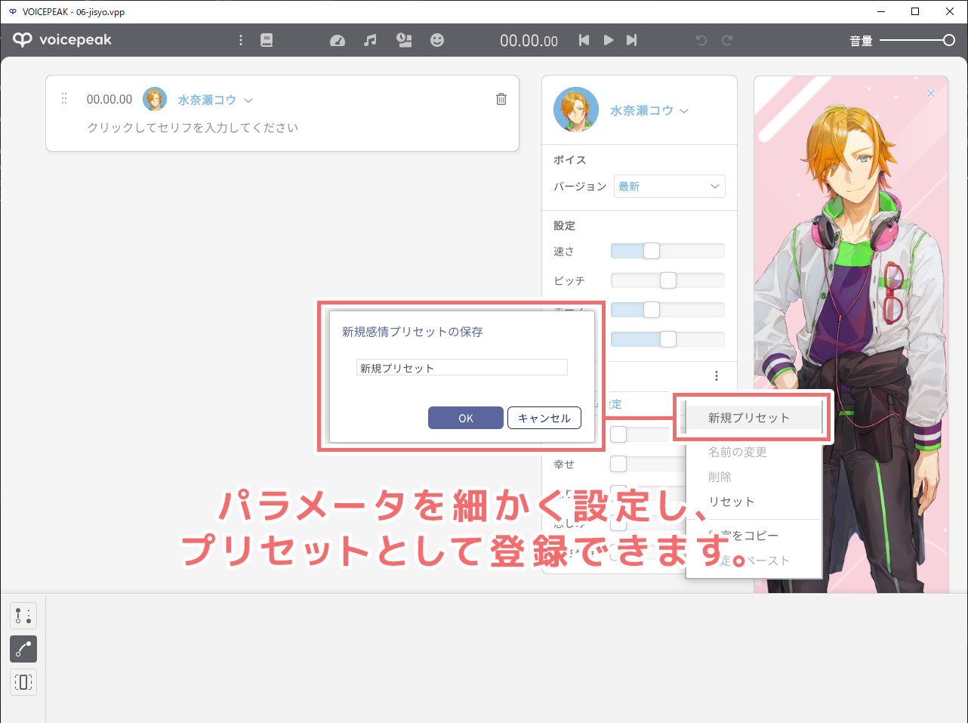Skip to the previous block
The image size is (968, 723).
click(x=584, y=40)
